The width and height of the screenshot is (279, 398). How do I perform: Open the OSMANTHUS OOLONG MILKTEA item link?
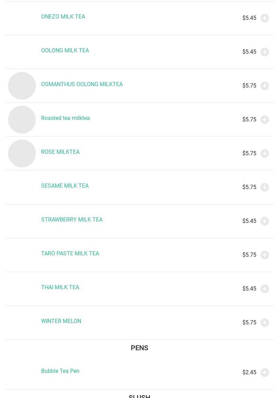click(x=82, y=84)
